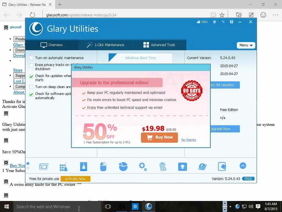Open the browser reading view book icon
The height and width of the screenshot is (212, 282).
pyautogui.click(x=213, y=15)
